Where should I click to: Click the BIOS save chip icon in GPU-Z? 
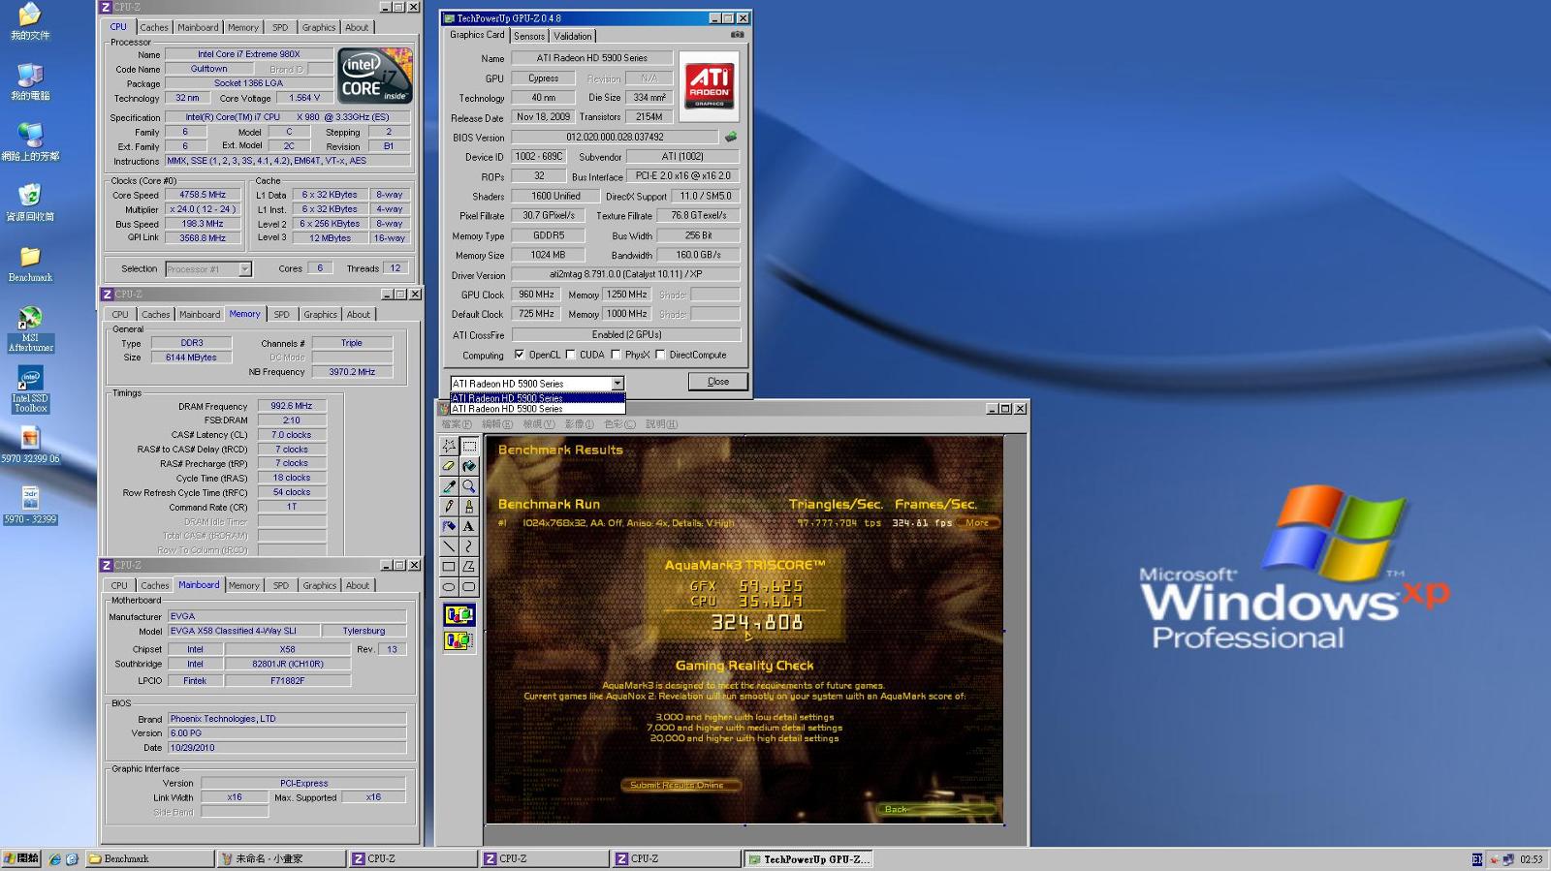tap(731, 137)
